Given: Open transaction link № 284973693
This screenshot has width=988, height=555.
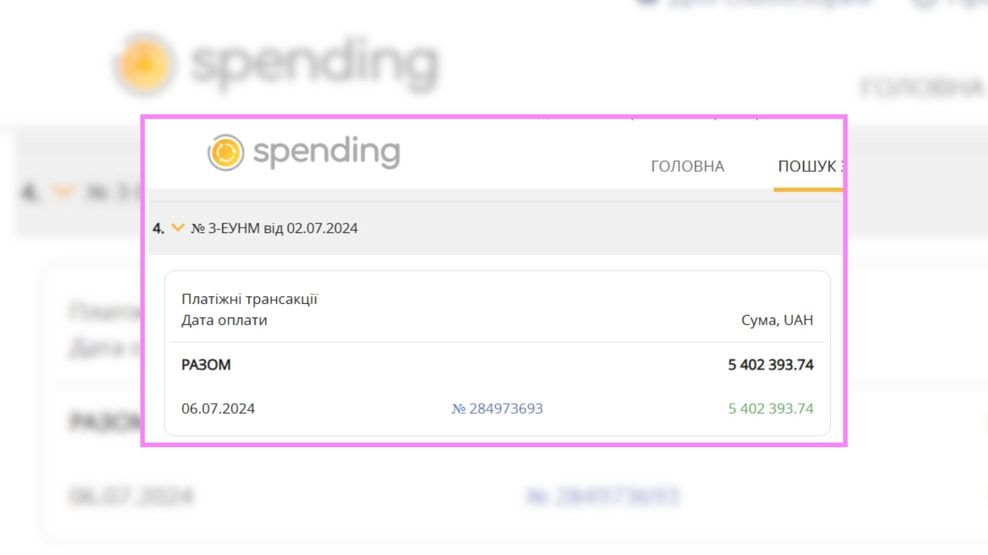Looking at the screenshot, I should (497, 409).
